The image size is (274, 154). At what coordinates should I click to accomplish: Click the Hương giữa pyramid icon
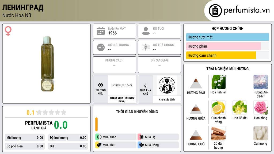point(196,109)
